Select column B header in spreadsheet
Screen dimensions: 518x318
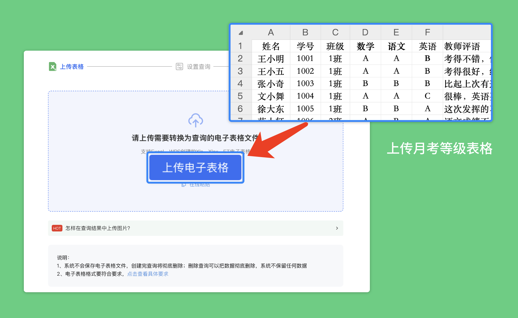(305, 33)
